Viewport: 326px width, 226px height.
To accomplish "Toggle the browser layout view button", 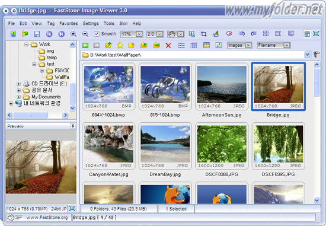I will (x=307, y=34).
